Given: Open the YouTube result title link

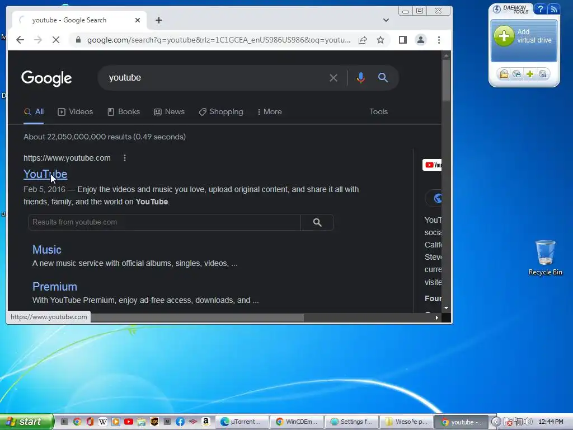Looking at the screenshot, I should (45, 174).
